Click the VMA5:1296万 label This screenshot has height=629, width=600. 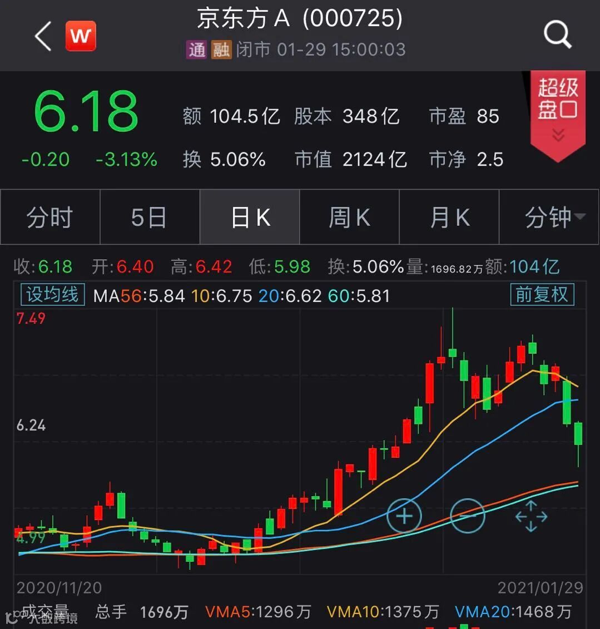pos(258,612)
